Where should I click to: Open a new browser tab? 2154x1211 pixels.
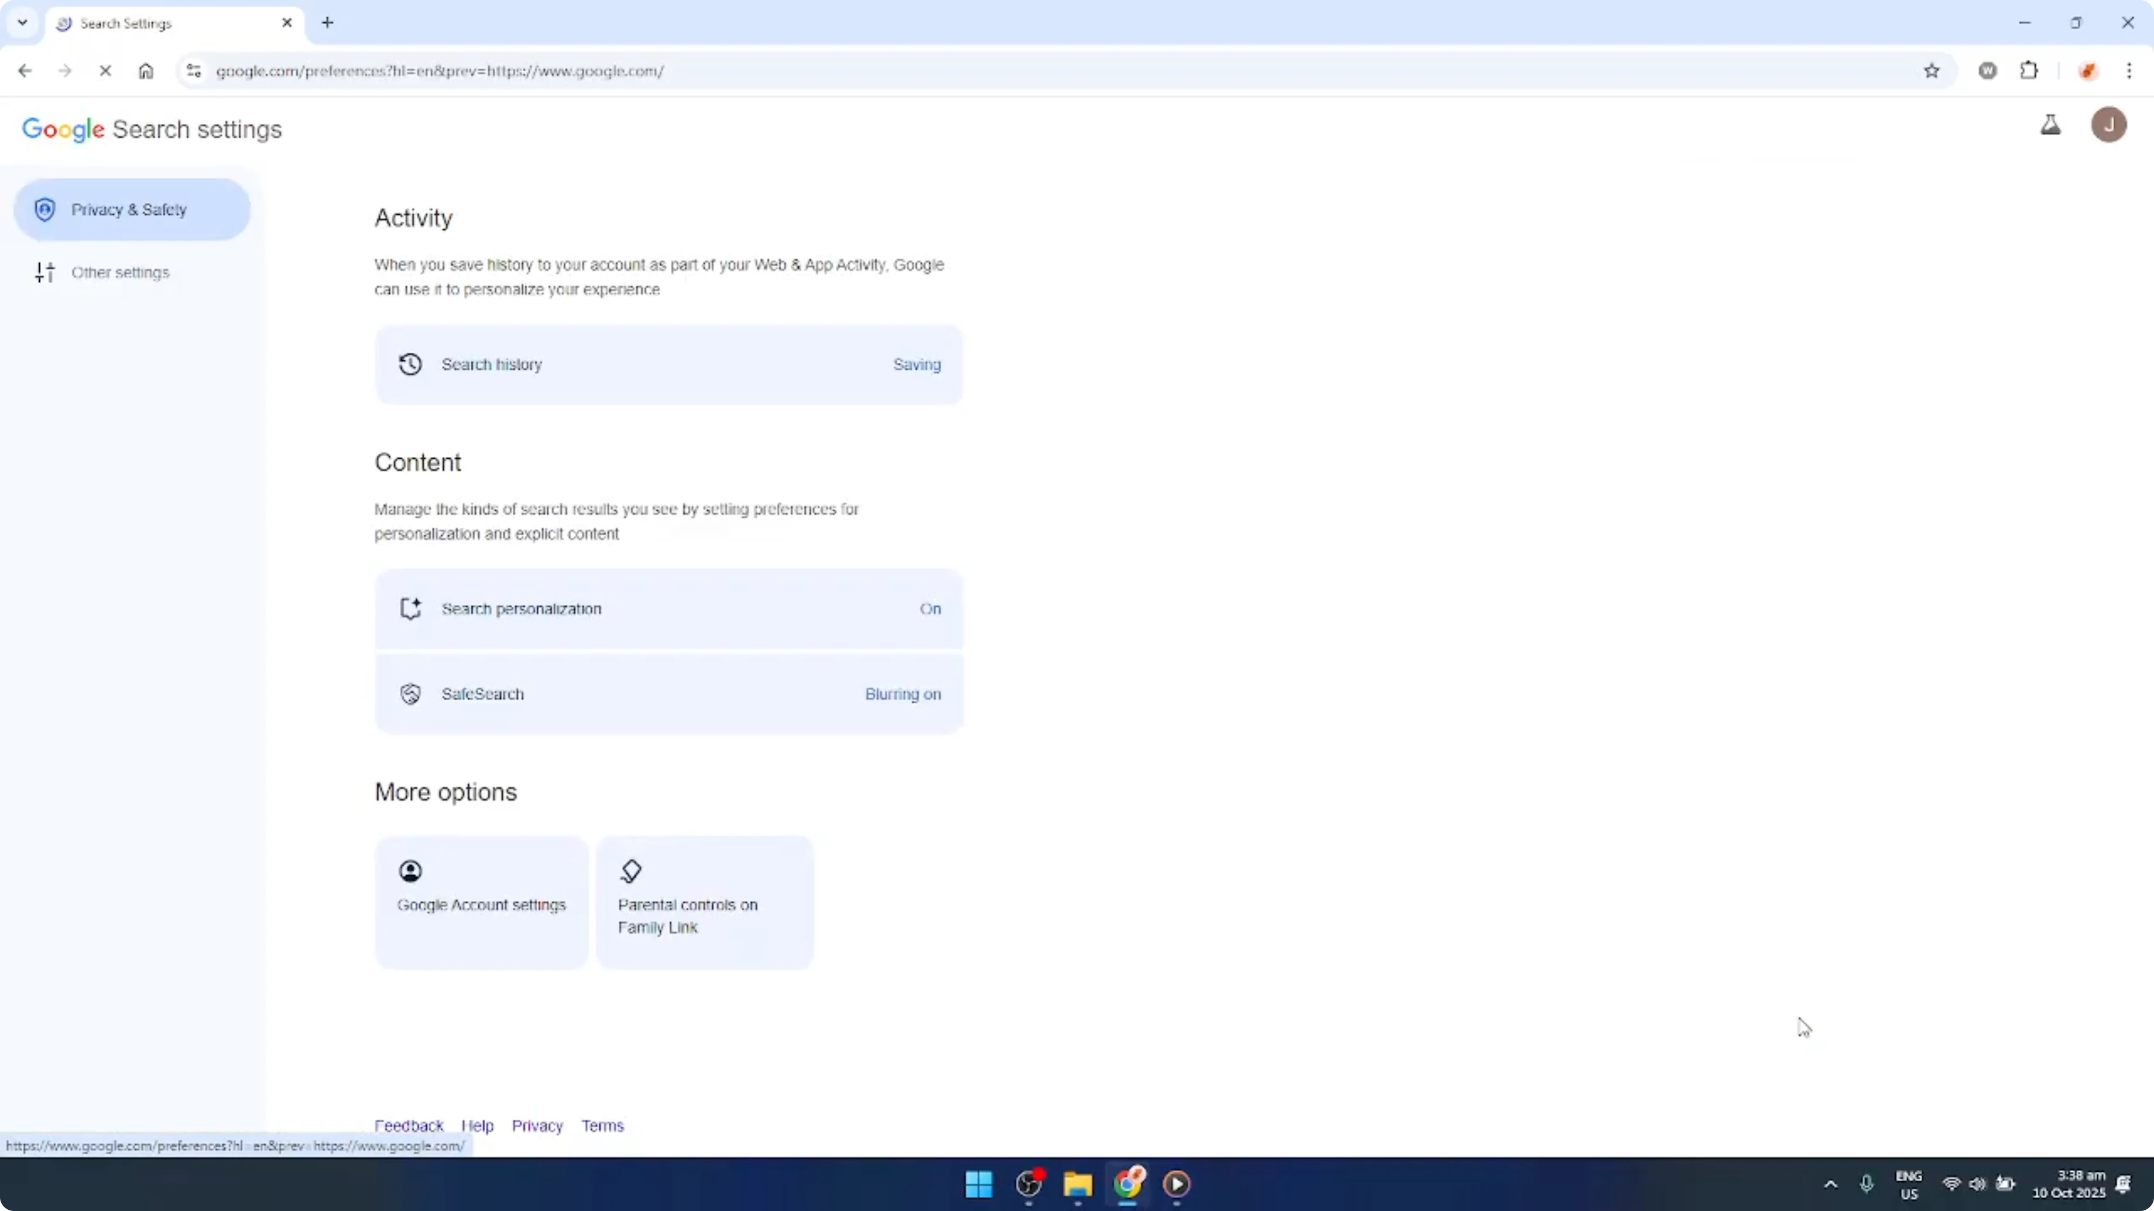[328, 23]
